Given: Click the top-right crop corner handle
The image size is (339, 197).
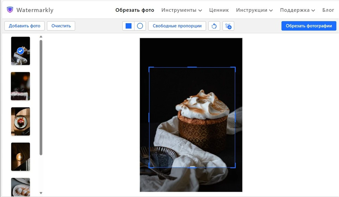Looking at the screenshot, I should (x=235, y=68).
